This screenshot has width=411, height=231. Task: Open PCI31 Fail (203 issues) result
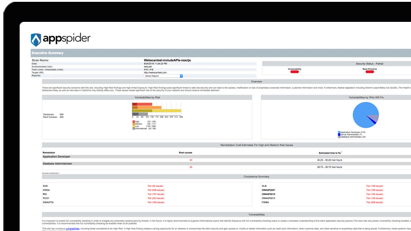(156, 198)
